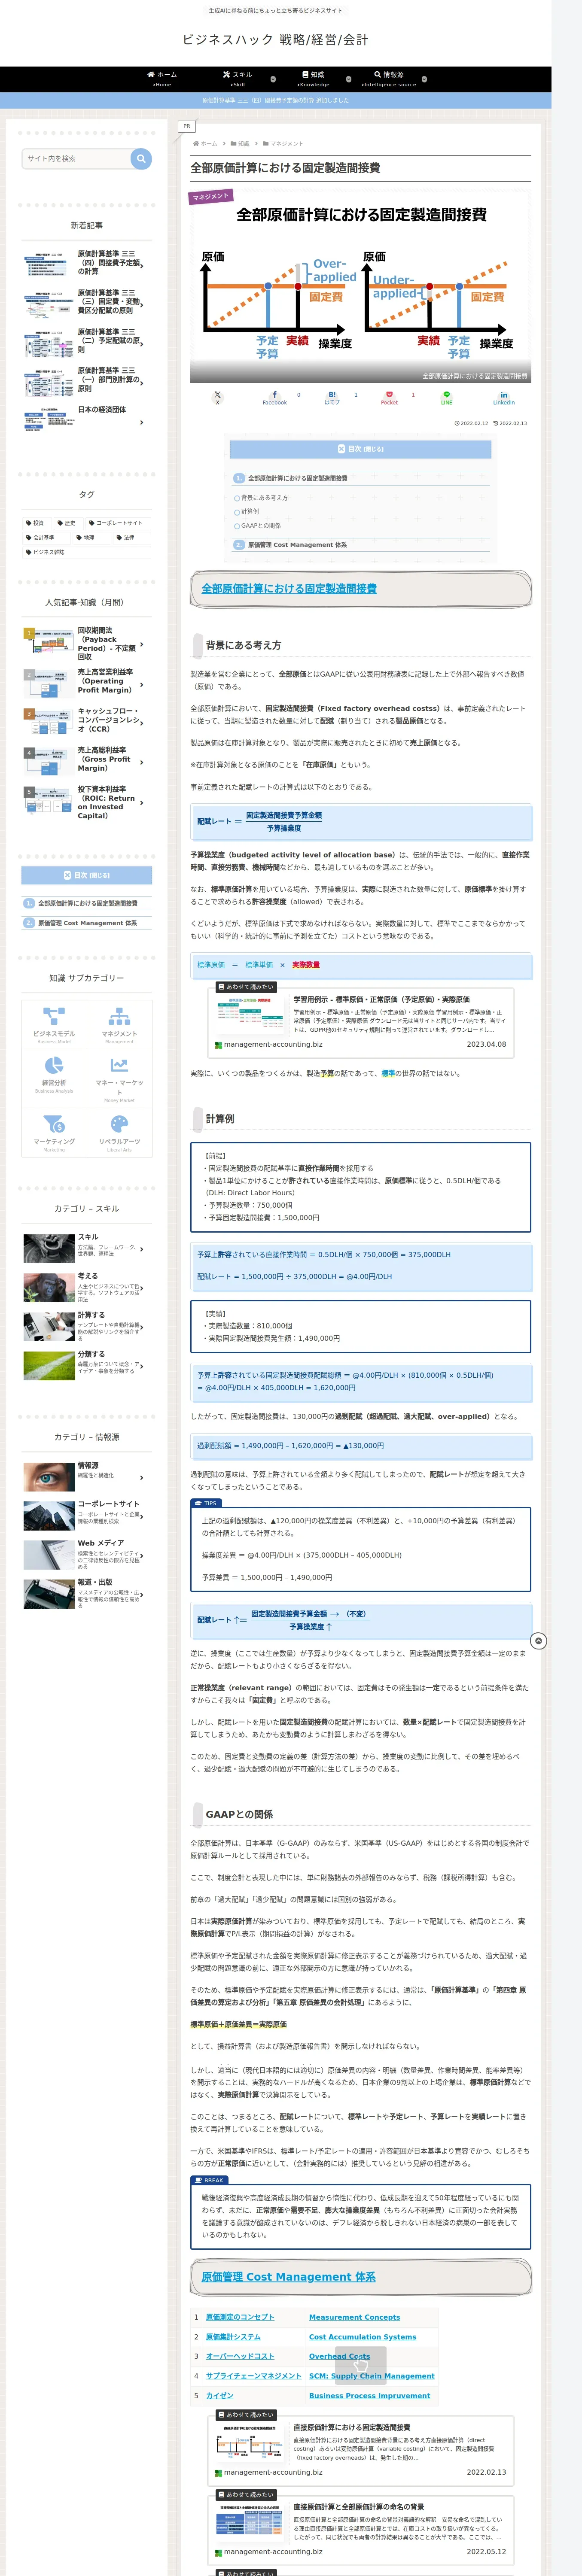
Task: Open the 情報源 Intelligence source menu item
Action: tap(389, 79)
